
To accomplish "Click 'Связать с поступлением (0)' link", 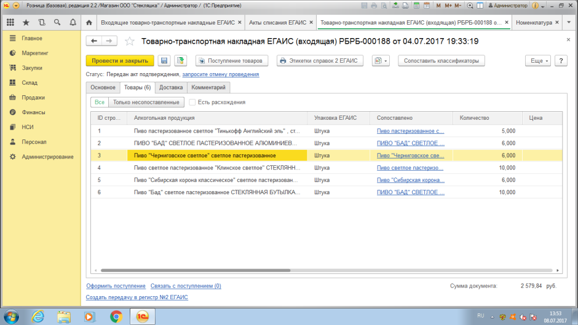I will point(186,286).
